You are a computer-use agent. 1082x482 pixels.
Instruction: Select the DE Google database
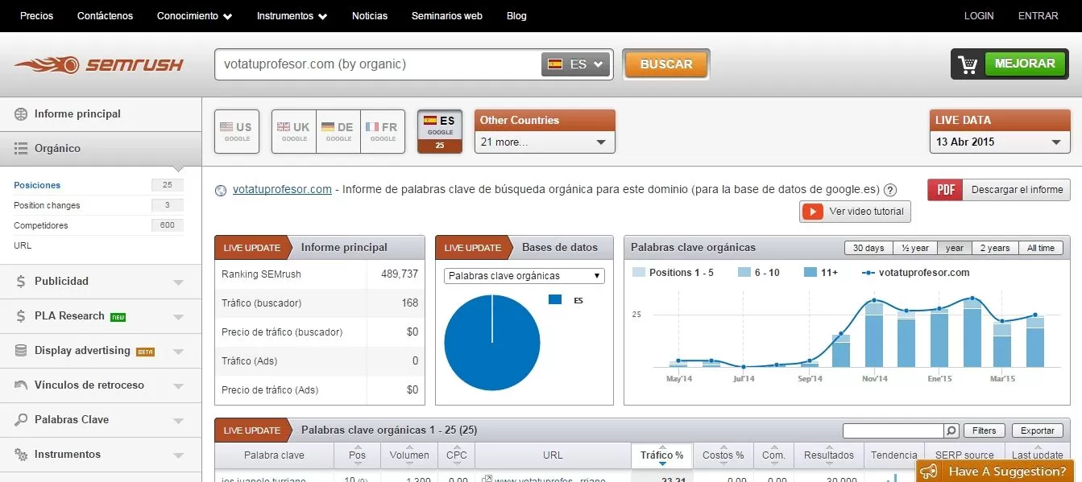pyautogui.click(x=338, y=131)
